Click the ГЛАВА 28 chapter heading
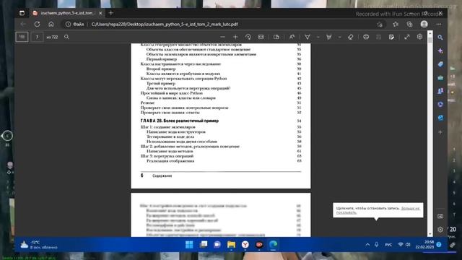 tap(180, 121)
